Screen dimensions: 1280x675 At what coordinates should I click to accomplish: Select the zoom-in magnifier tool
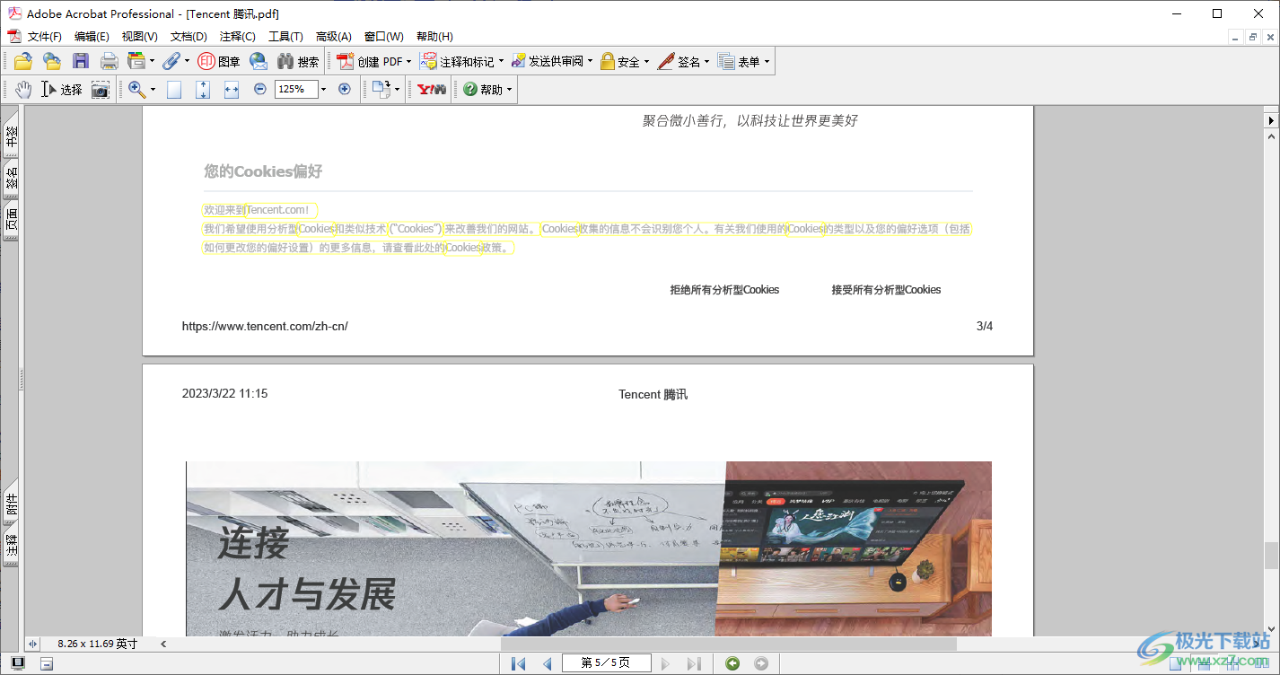tap(136, 89)
